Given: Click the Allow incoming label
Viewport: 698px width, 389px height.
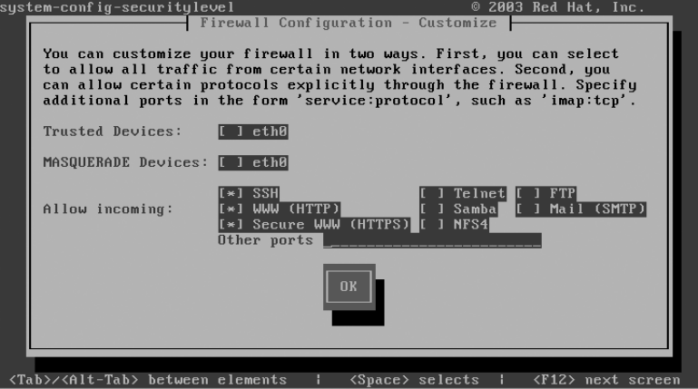Looking at the screenshot, I should click(x=108, y=209).
